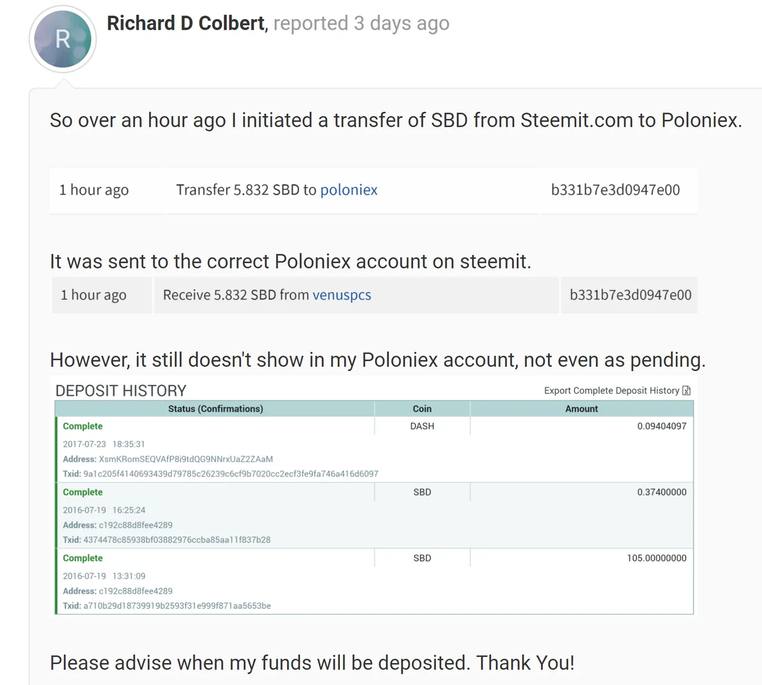The image size is (762, 685).
Task: Open the venuspcs account link
Action: 342,295
